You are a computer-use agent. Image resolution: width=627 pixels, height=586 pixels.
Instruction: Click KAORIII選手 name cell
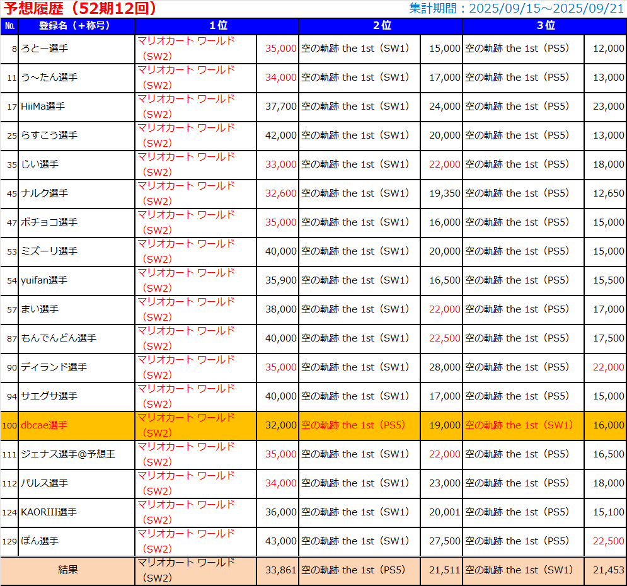click(49, 512)
